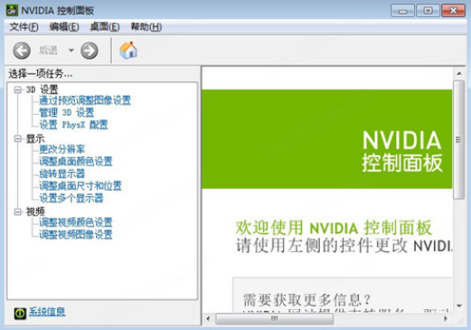471x330 pixels.
Task: Open the 桌面(E) menu
Action: (x=105, y=27)
